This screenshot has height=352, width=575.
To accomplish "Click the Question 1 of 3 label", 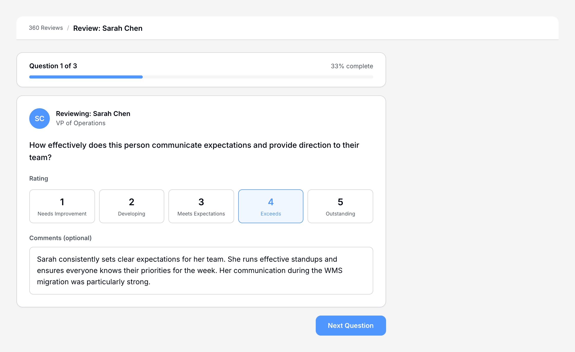I will [x=53, y=66].
